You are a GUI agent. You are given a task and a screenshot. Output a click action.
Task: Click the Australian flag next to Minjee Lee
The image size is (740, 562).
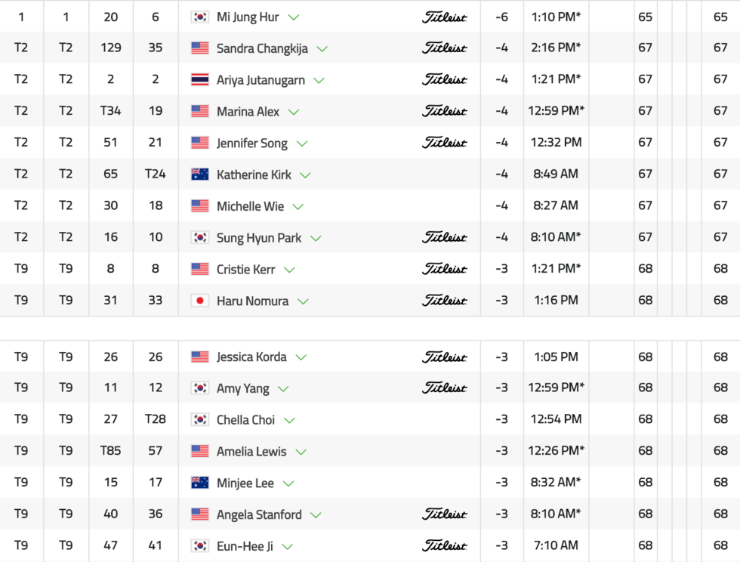pyautogui.click(x=200, y=483)
